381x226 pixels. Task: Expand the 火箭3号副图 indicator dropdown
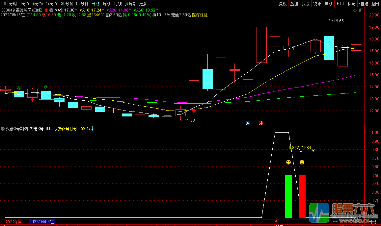(3, 129)
